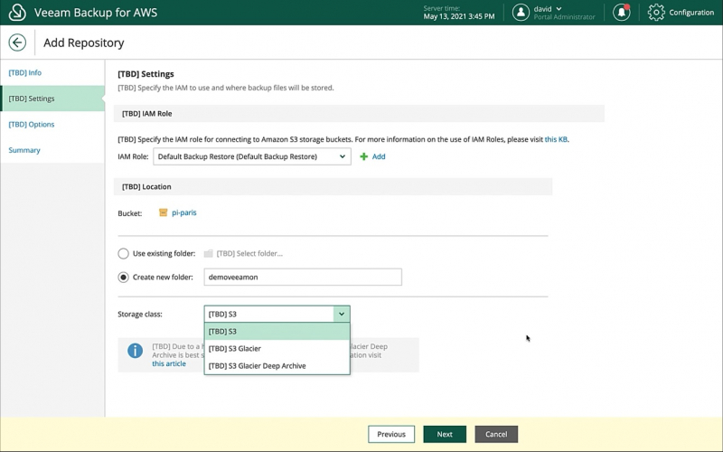Click the Add Repository page title
The image size is (723, 452).
point(84,42)
